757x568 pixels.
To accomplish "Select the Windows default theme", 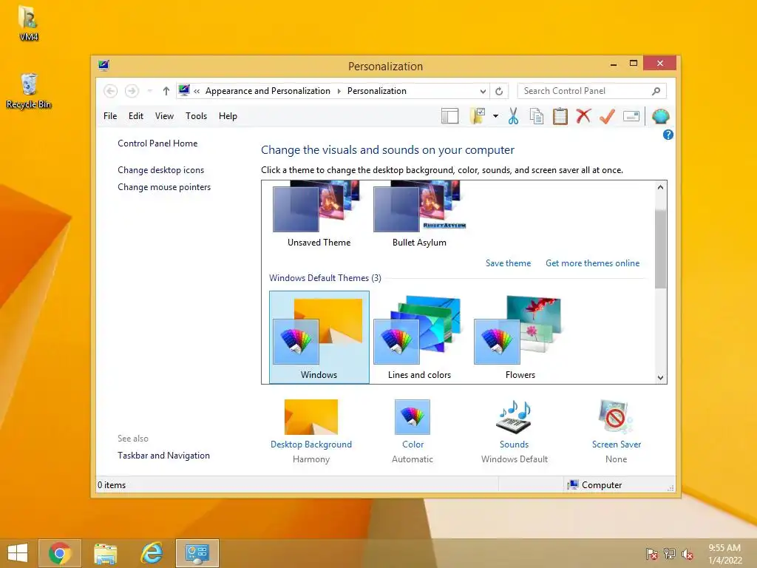I will point(319,337).
